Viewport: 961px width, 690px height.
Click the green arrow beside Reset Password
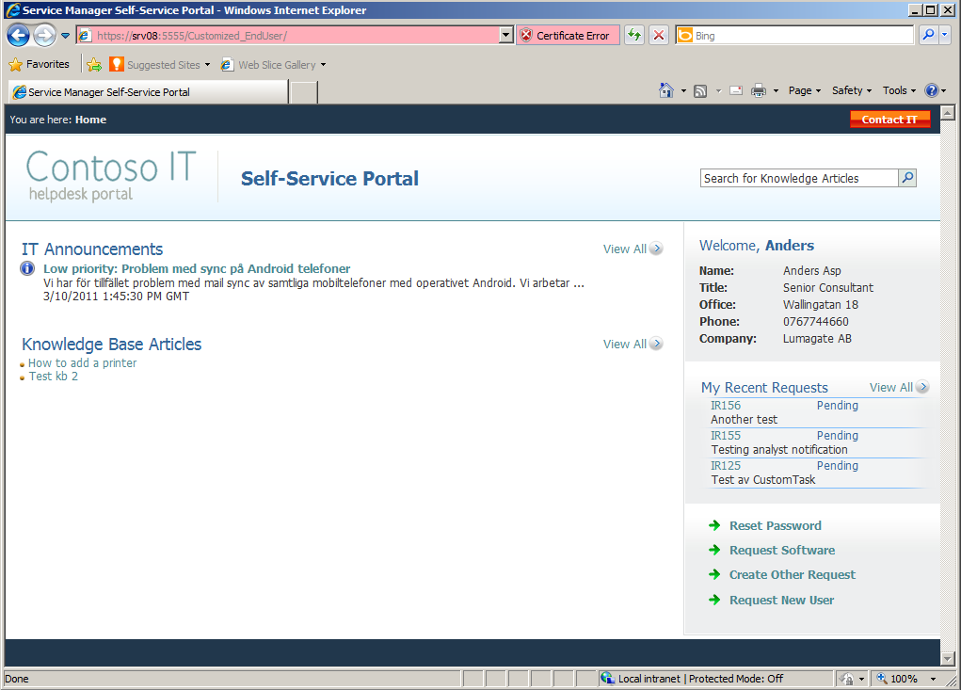pos(714,525)
